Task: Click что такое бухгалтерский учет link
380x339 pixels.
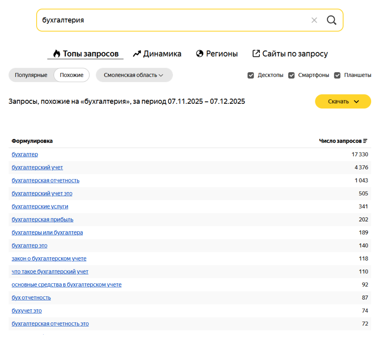Action: click(x=50, y=272)
